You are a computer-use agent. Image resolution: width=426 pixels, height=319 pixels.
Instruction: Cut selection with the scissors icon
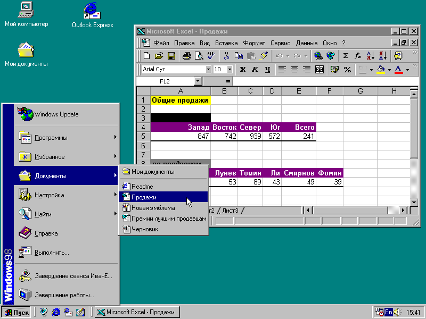point(226,56)
